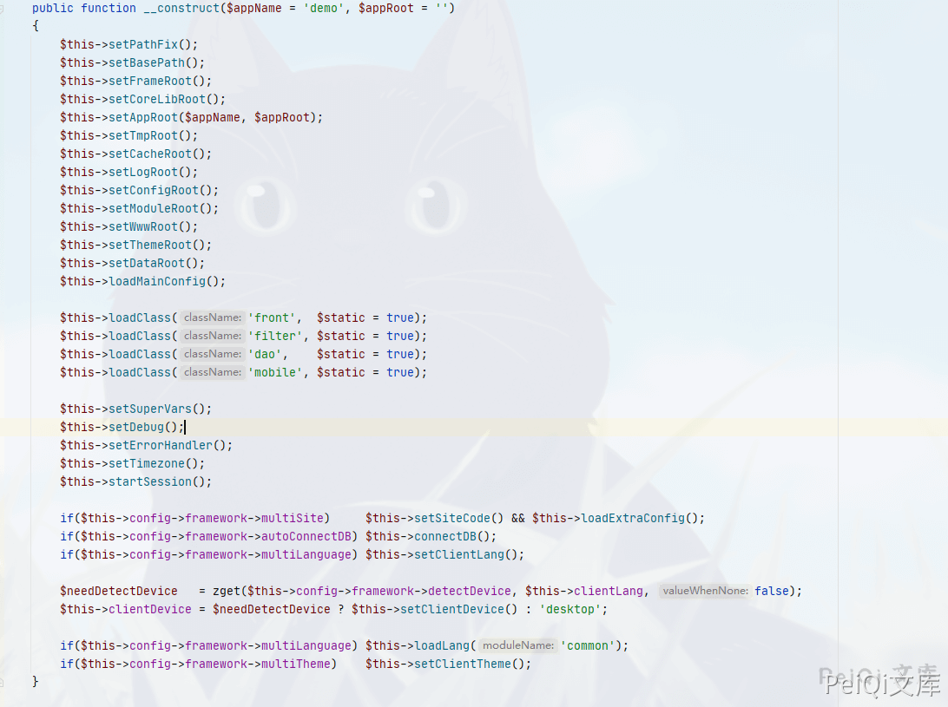Click the setClientTheme method call
This screenshot has height=707, width=948.
463,664
